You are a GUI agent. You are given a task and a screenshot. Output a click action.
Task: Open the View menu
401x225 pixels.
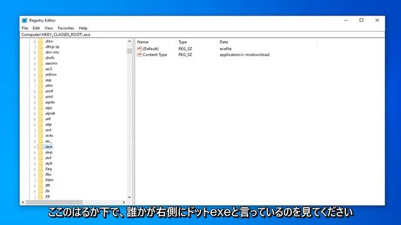point(49,28)
